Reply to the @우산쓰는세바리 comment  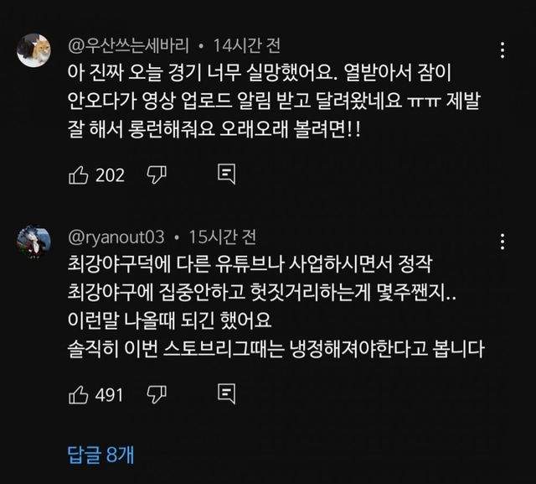(225, 174)
